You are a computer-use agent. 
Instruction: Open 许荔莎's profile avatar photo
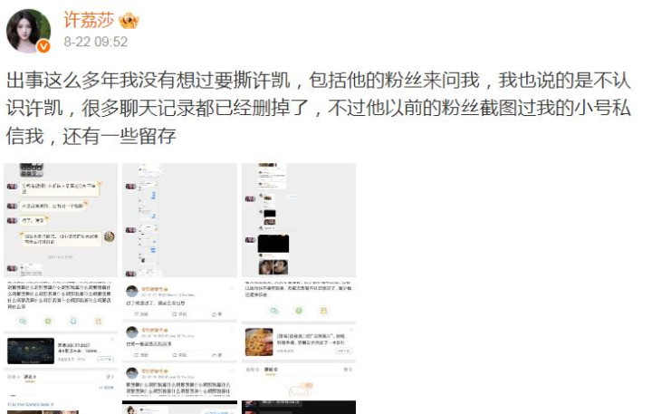click(28, 31)
